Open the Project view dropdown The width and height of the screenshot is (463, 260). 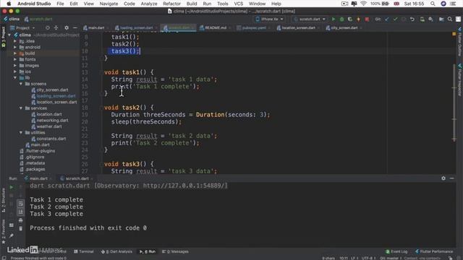(x=22, y=28)
